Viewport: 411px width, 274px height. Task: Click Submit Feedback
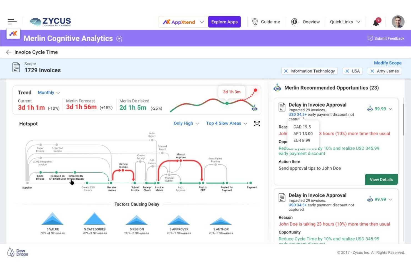click(x=386, y=38)
